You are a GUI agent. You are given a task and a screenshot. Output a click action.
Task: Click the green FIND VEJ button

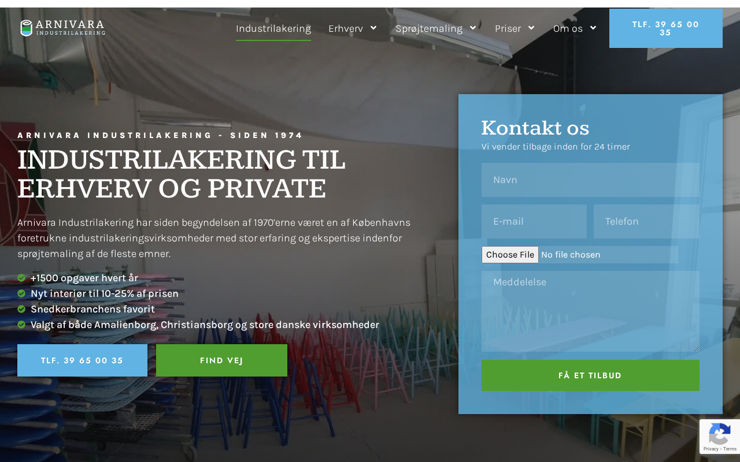pyautogui.click(x=221, y=360)
